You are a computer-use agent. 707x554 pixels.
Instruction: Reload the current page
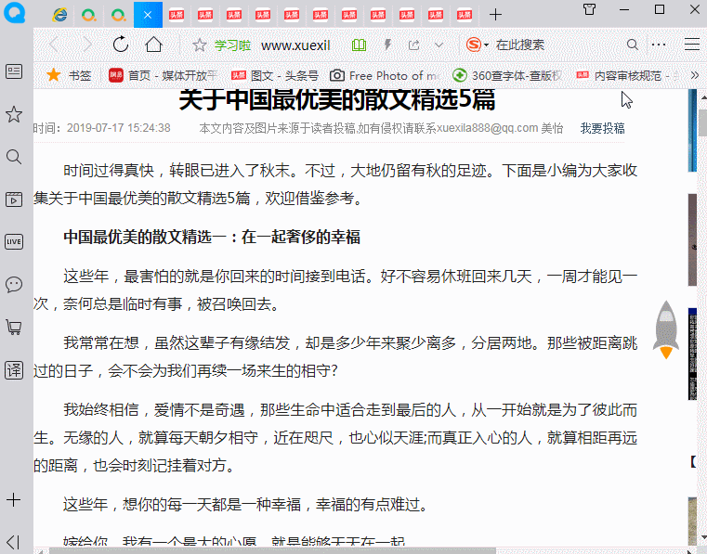click(121, 45)
